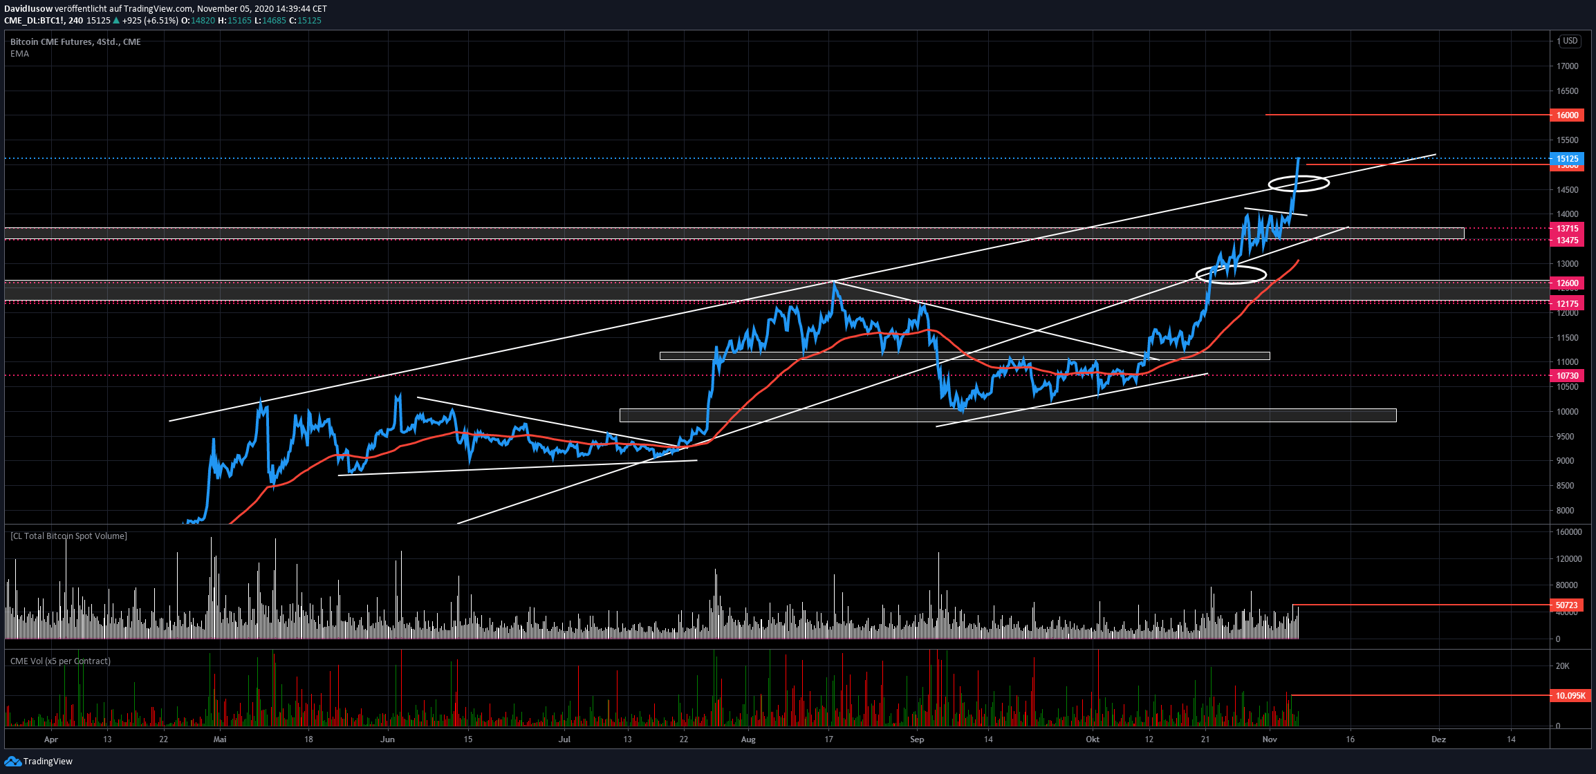Click the 13475 price level label
This screenshot has width=1596, height=774.
coord(1567,240)
